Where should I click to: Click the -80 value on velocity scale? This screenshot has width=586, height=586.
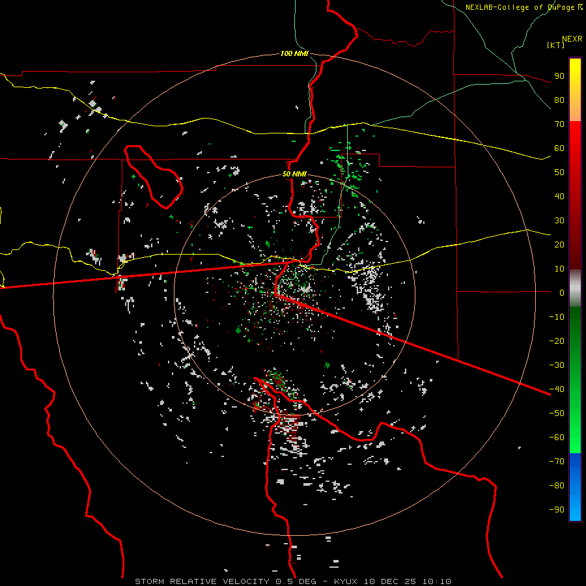pos(557,486)
